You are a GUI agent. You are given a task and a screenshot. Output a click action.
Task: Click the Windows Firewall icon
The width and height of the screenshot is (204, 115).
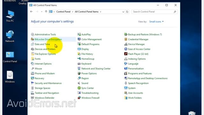pyautogui.click(x=79, y=98)
